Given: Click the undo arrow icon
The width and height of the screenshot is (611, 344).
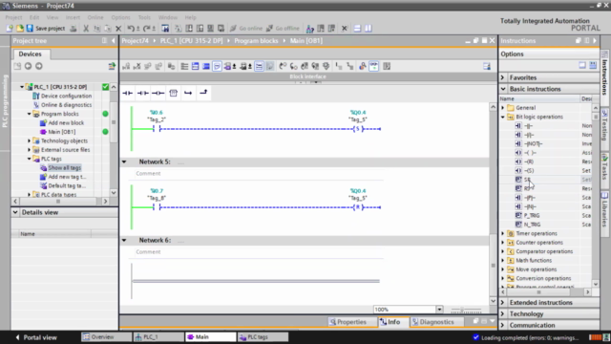Looking at the screenshot, I should point(131,29).
